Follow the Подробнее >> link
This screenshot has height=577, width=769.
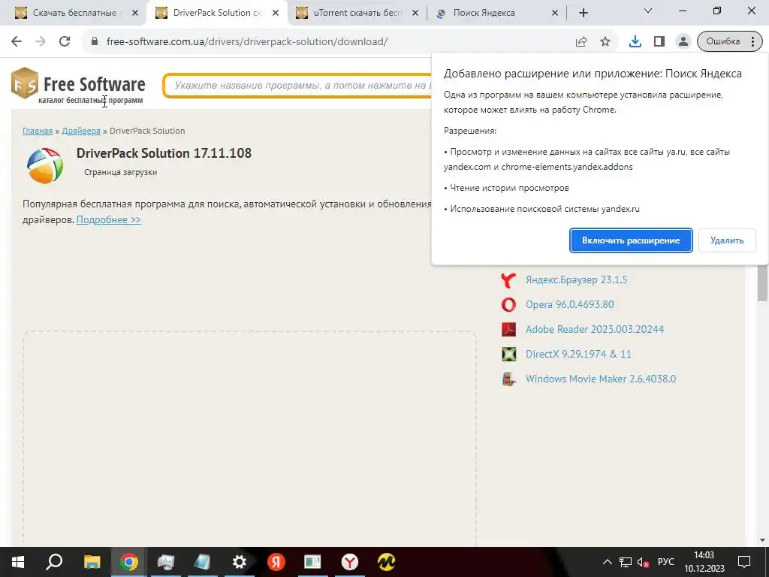click(109, 220)
